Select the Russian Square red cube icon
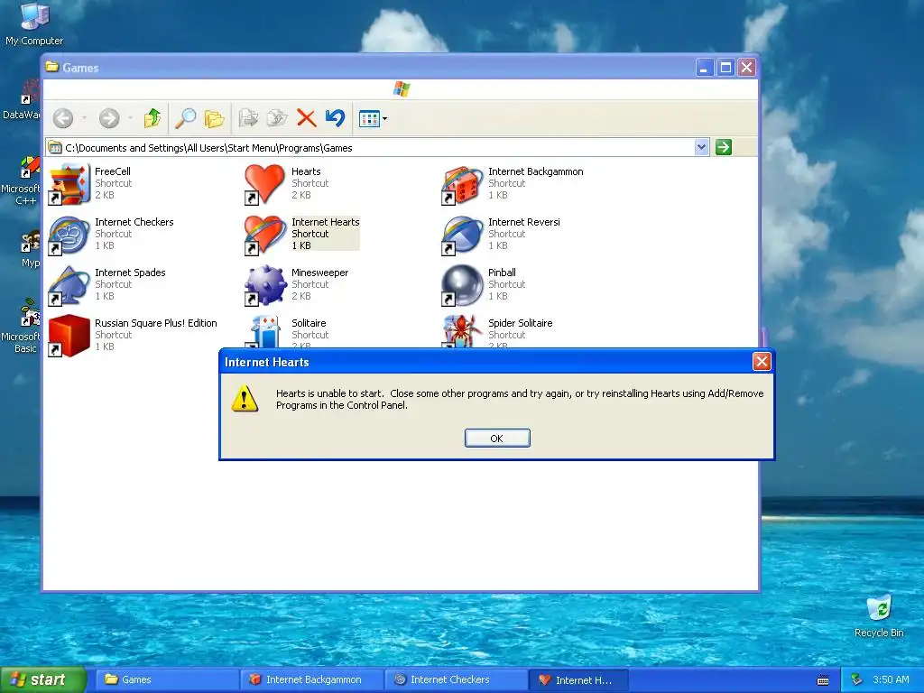The height and width of the screenshot is (693, 924). click(x=69, y=336)
